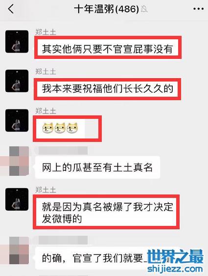The height and width of the screenshot is (276, 208).
Task: Select message 我本来要祝福他们长长久久的
Action: (x=107, y=88)
